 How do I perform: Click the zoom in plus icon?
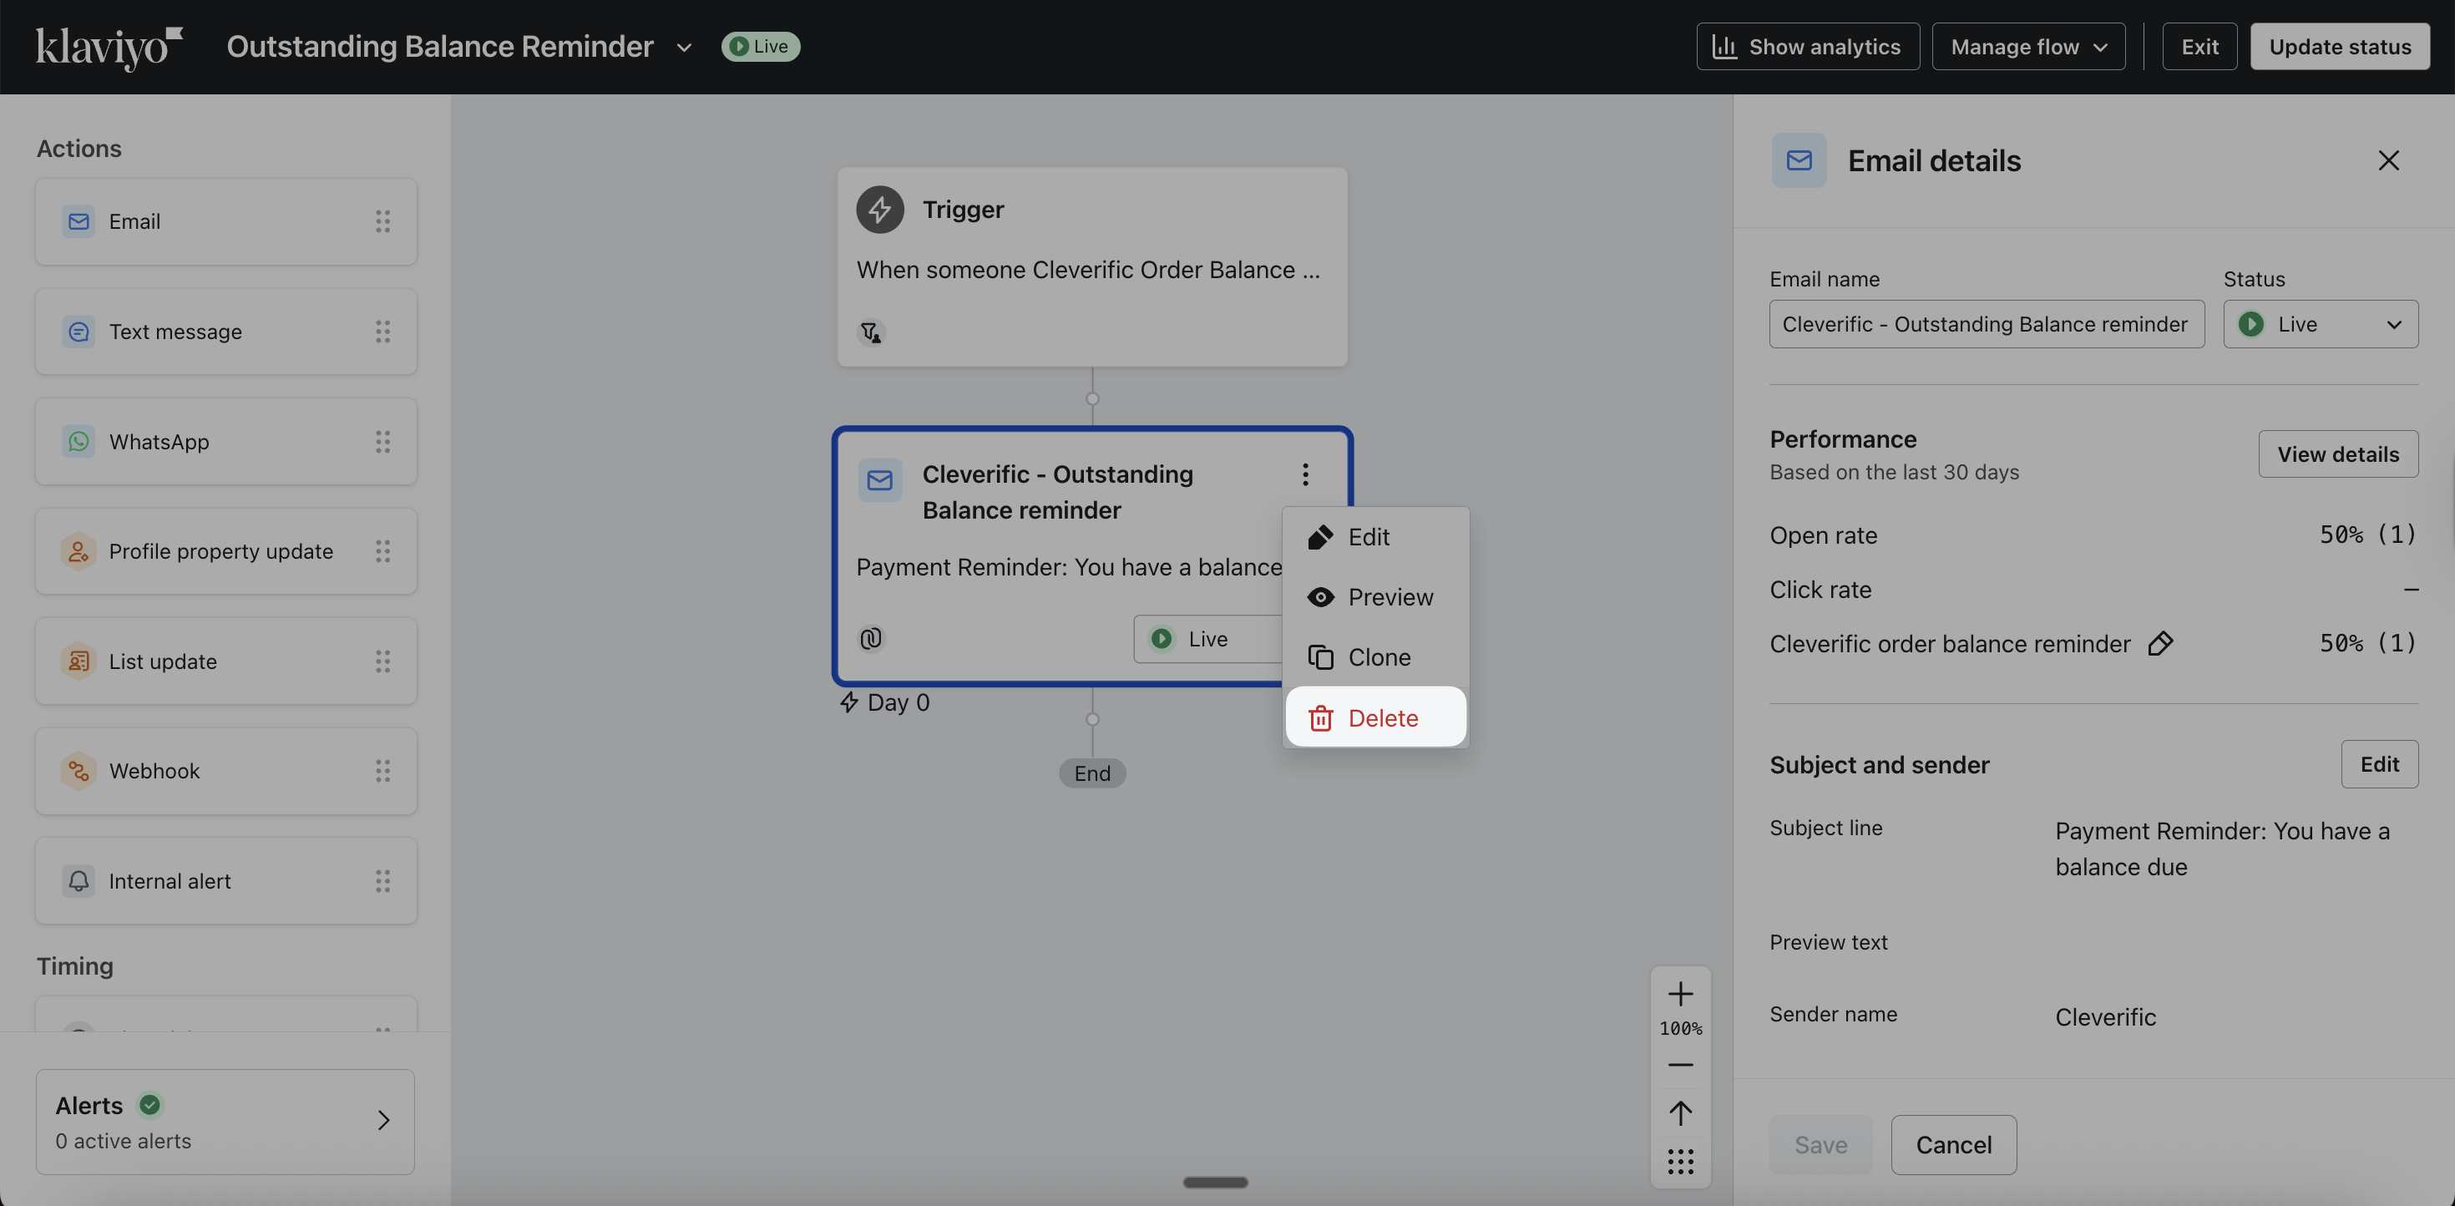point(1680,995)
